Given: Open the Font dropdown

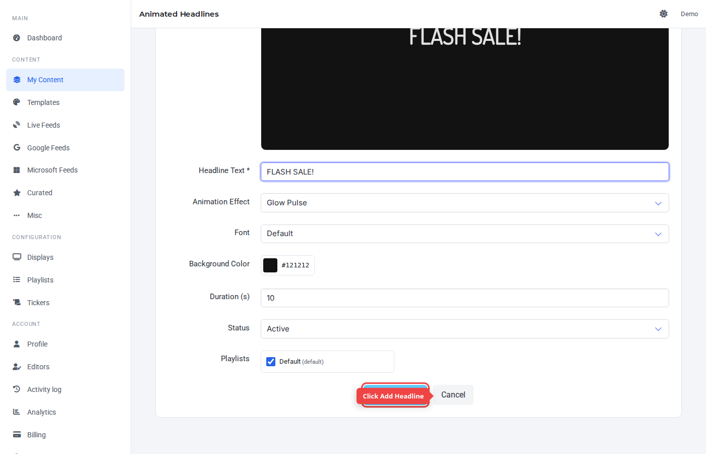Looking at the screenshot, I should pyautogui.click(x=464, y=234).
